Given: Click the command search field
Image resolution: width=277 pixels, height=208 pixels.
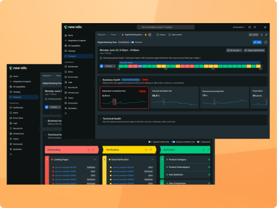Looking at the screenshot, I should [166, 27].
